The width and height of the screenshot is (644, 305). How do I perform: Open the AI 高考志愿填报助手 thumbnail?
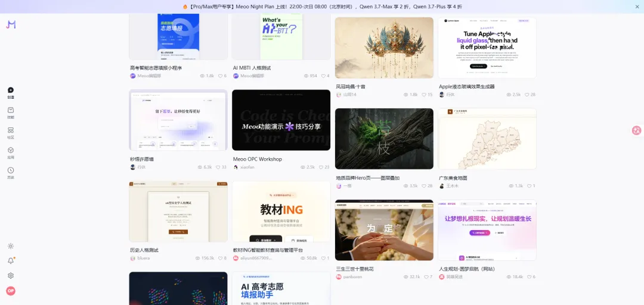point(281,288)
